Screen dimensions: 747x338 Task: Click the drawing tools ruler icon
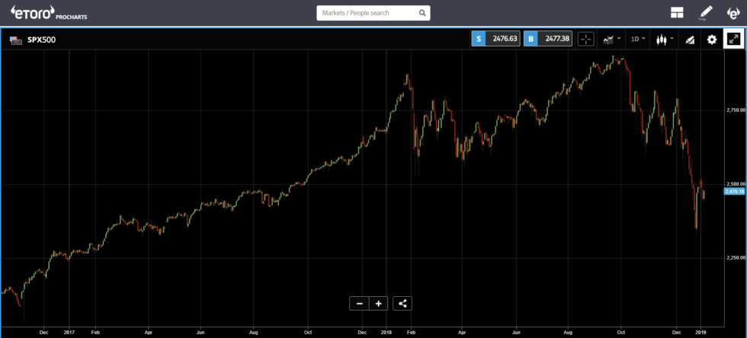(x=689, y=39)
